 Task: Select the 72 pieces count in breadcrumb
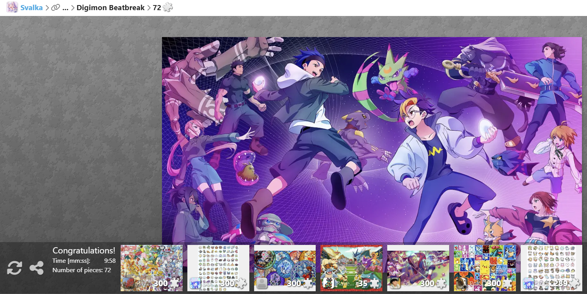point(157,7)
